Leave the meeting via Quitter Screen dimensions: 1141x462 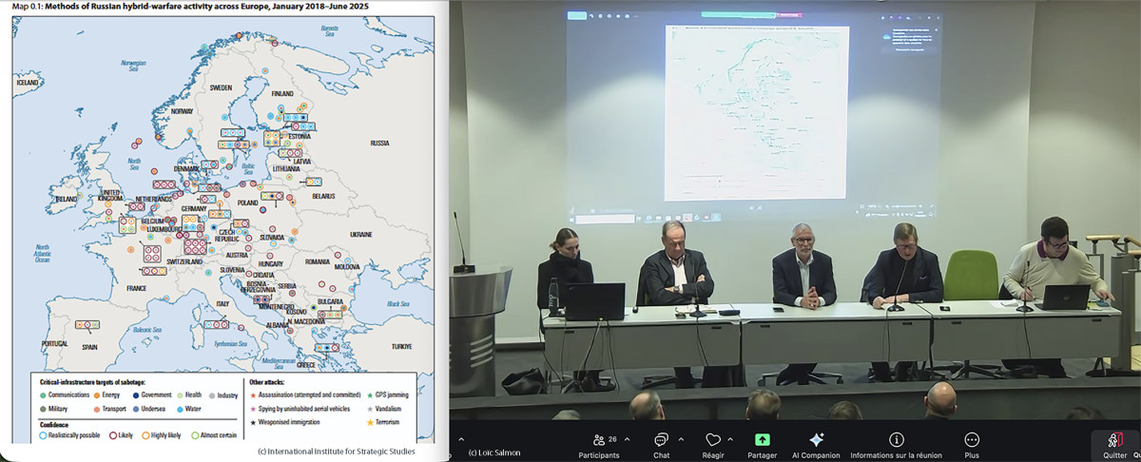[1114, 440]
